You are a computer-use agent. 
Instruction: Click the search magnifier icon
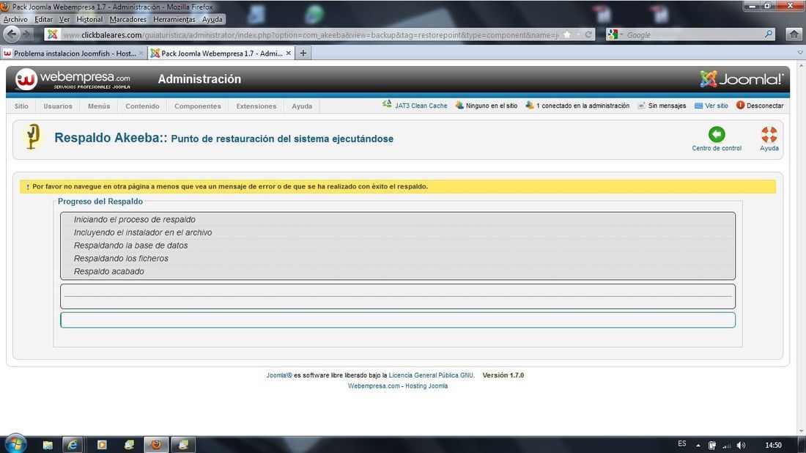769,34
